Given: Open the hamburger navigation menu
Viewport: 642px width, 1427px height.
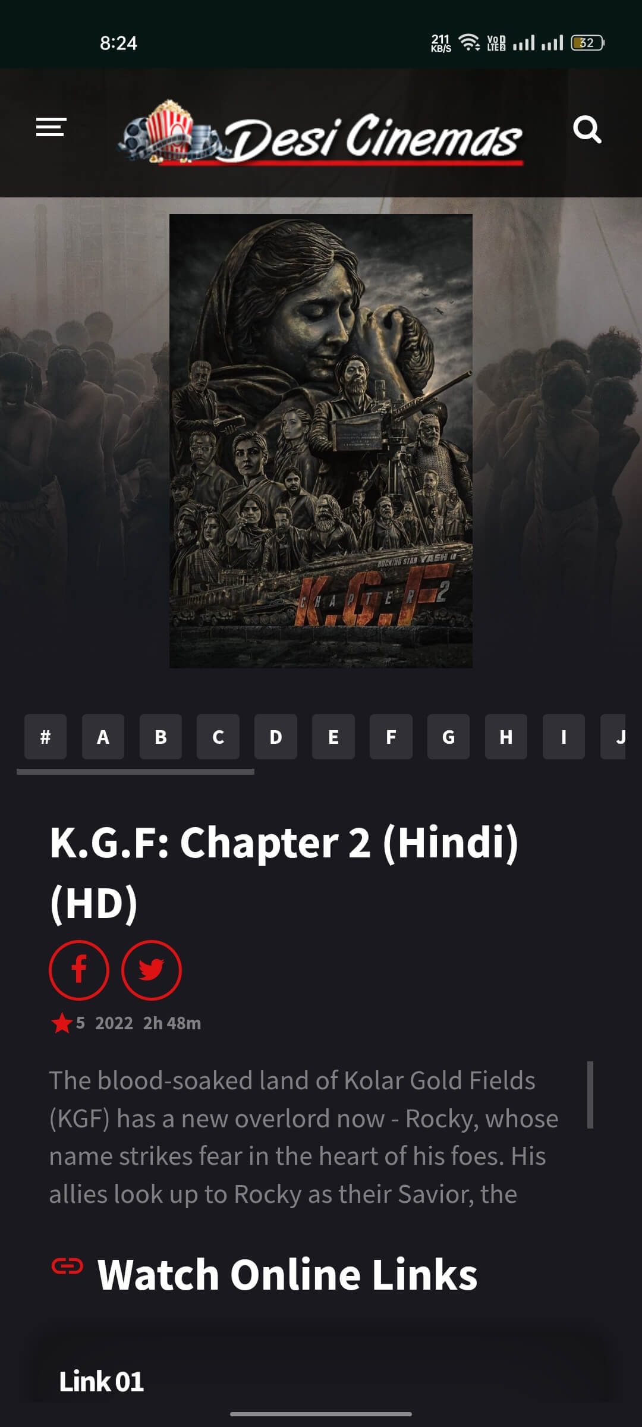Looking at the screenshot, I should (51, 127).
